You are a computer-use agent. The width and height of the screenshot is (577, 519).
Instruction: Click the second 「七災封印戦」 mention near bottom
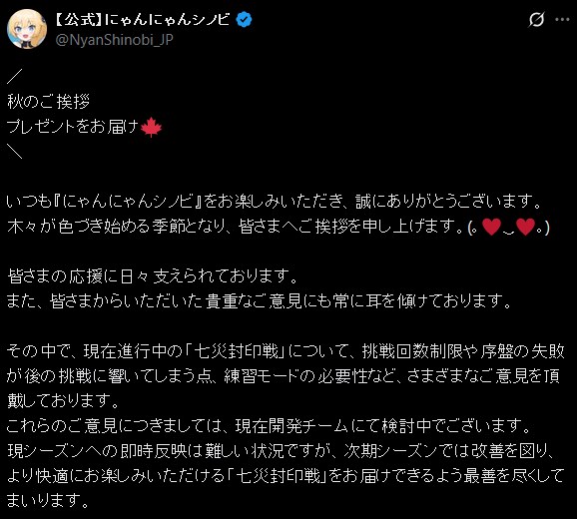278,476
